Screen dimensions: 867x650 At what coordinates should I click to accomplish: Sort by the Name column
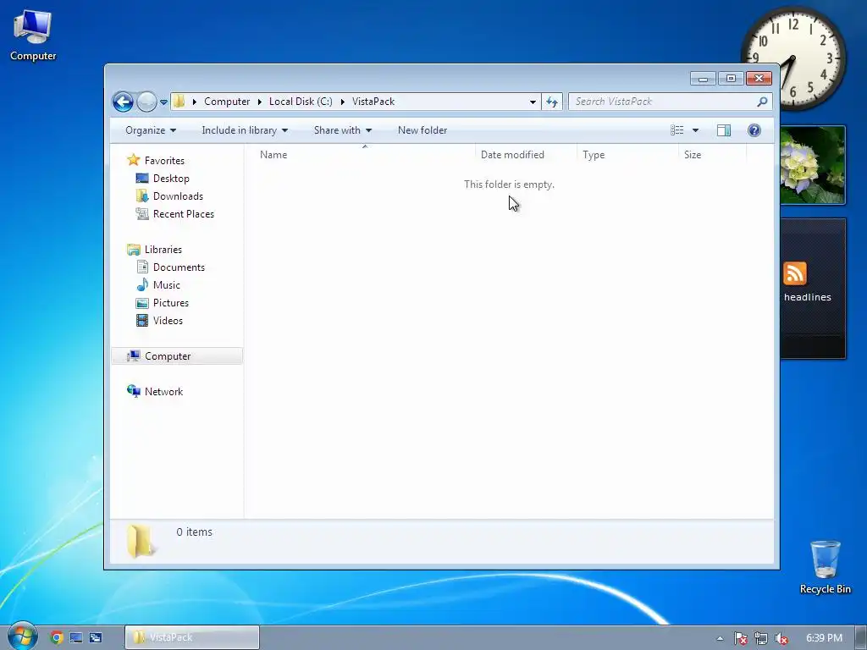point(364,155)
